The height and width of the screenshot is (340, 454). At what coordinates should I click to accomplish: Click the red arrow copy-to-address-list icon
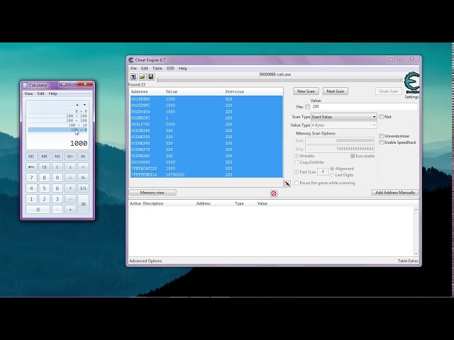click(x=287, y=184)
